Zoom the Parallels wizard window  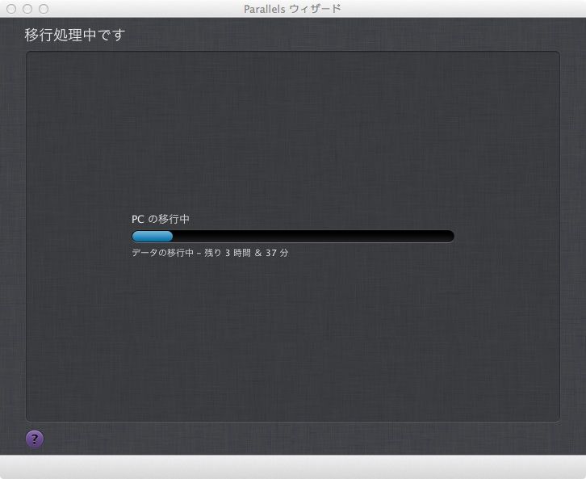44,9
